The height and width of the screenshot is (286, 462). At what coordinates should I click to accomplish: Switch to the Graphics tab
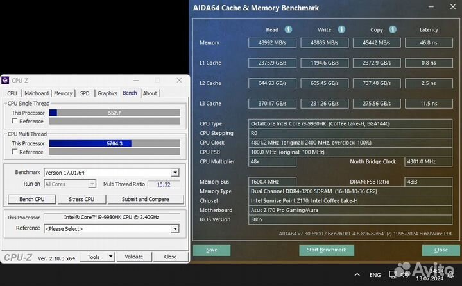point(107,93)
